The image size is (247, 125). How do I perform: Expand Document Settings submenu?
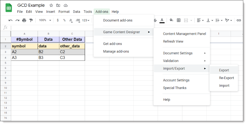(182, 53)
